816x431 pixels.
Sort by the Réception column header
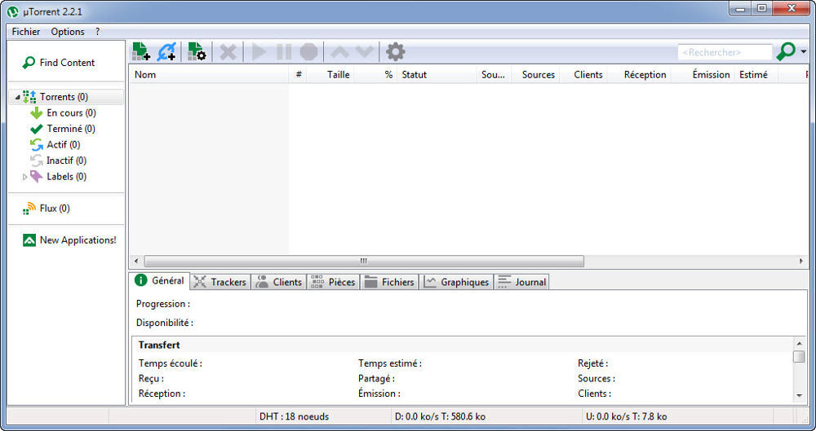[x=639, y=74]
